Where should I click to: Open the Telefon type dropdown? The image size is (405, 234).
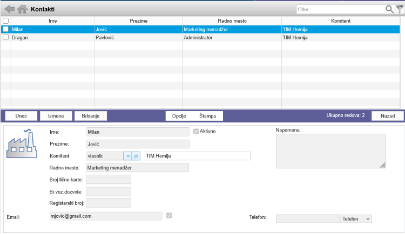(x=356, y=219)
